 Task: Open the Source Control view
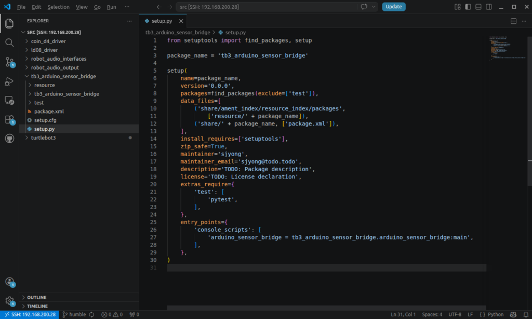(9, 62)
